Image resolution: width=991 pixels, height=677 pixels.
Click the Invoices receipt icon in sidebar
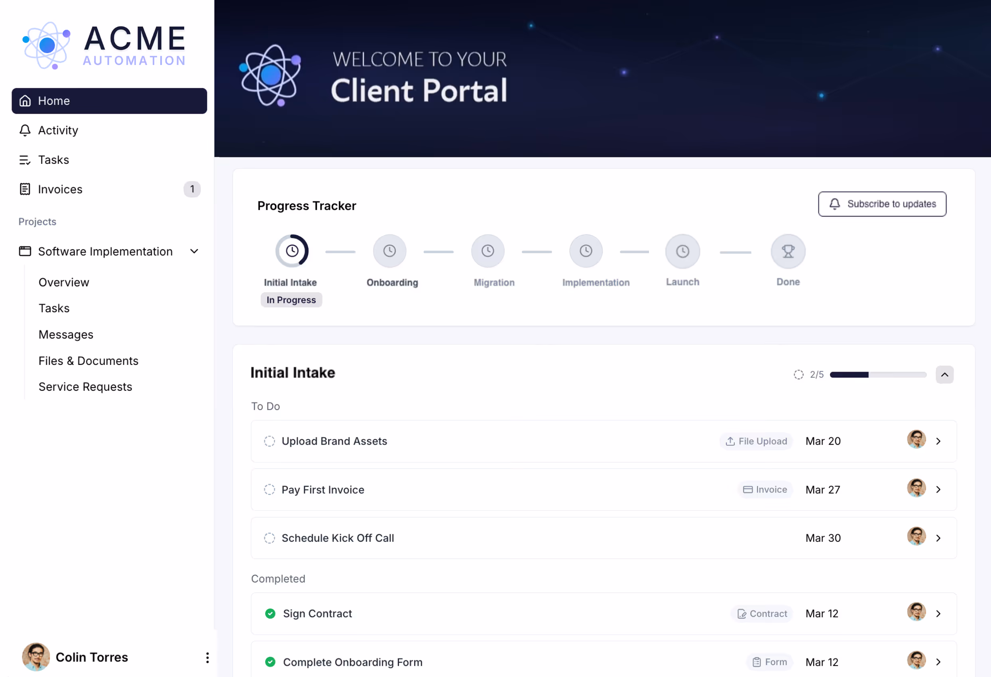point(25,189)
